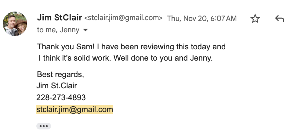Click signature name Jim St.Clair
The image size is (286, 134).
coord(56,86)
